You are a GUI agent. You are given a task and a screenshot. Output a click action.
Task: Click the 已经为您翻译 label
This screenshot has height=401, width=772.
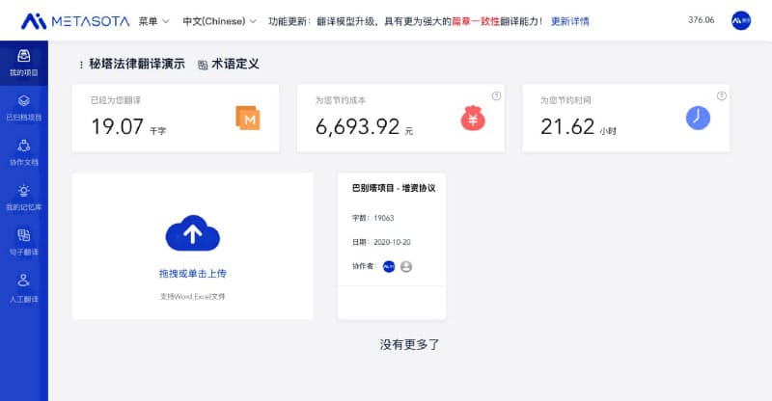coord(116,100)
